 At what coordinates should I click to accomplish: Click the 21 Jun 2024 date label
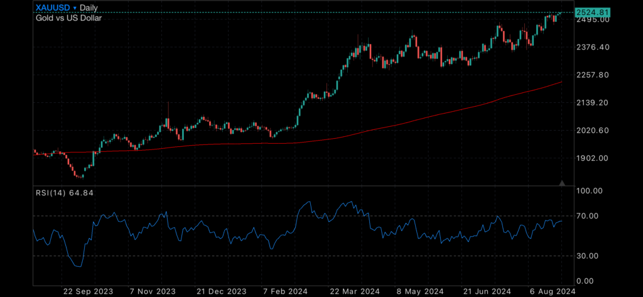coord(487,291)
